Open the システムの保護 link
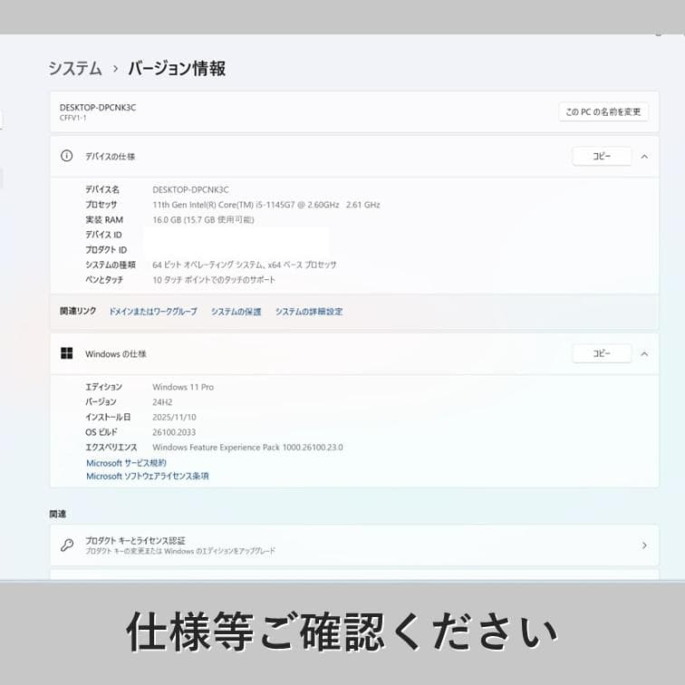Image resolution: width=685 pixels, height=685 pixels. (x=236, y=312)
